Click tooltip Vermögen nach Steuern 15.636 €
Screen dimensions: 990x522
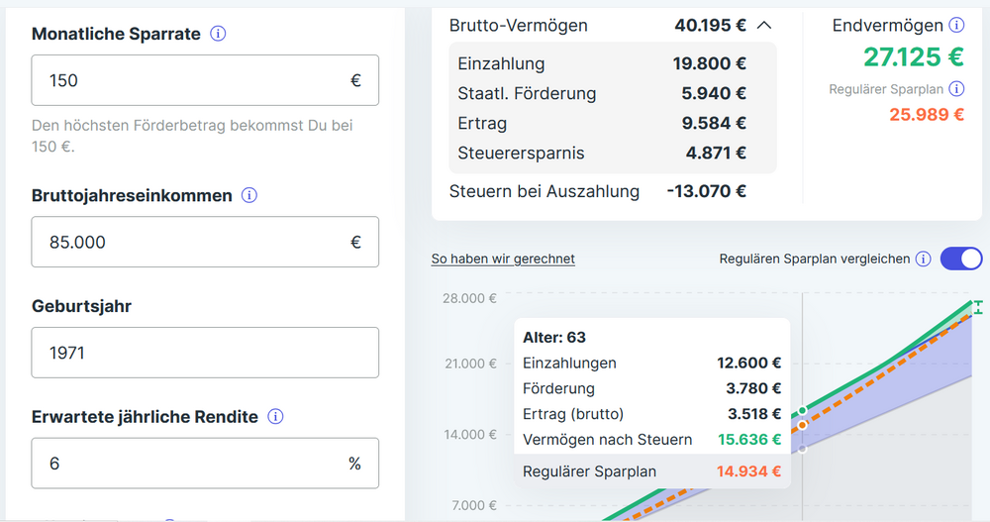749,439
